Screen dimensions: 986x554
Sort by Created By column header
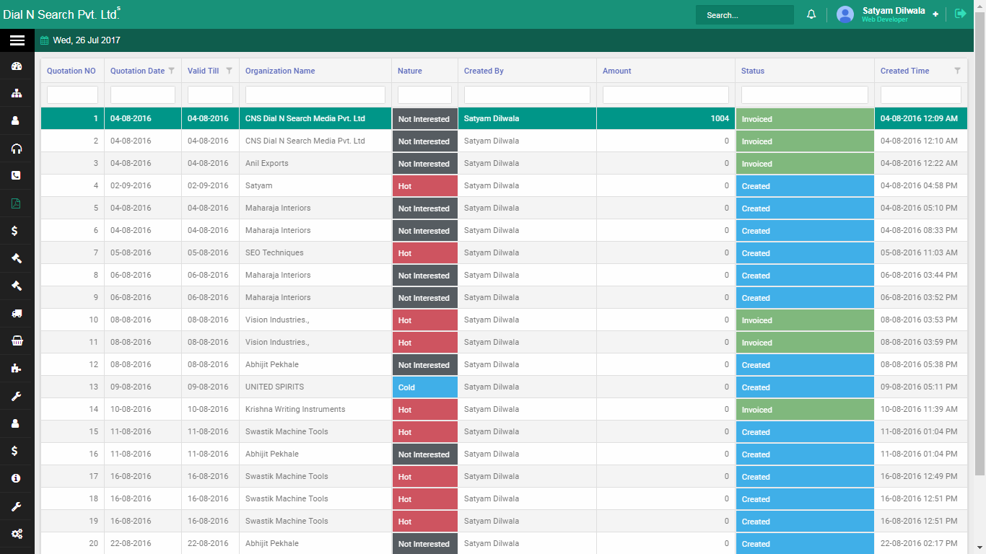[x=484, y=71]
